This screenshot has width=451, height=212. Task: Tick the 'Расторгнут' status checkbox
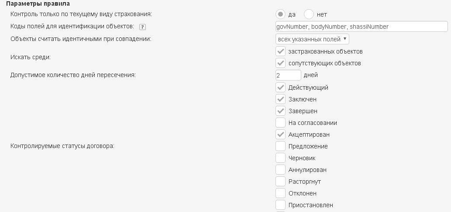coord(281,182)
